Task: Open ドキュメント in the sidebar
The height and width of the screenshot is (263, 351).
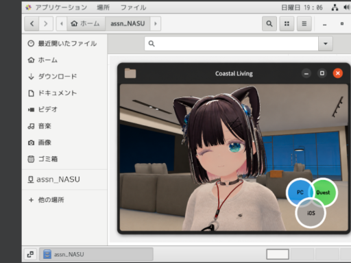Action: point(64,93)
